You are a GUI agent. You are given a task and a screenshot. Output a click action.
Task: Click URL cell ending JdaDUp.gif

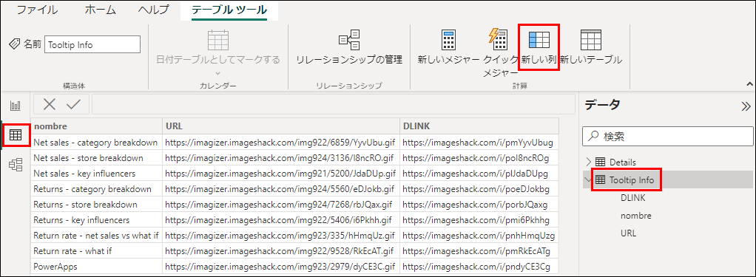(x=280, y=173)
